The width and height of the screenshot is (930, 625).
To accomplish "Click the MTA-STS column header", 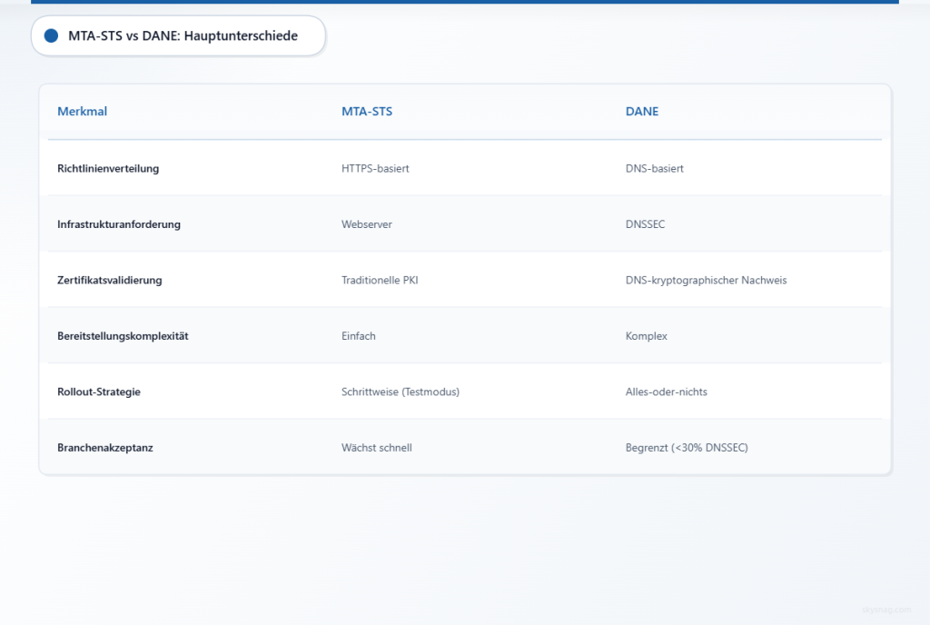I will (x=366, y=111).
